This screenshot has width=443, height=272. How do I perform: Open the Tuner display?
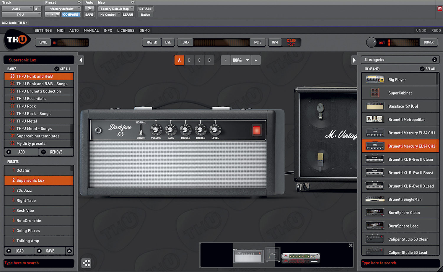click(185, 42)
